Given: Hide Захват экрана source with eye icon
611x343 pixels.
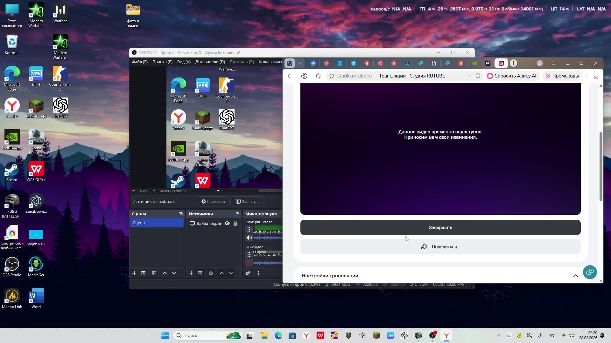Looking at the screenshot, I should (x=227, y=223).
